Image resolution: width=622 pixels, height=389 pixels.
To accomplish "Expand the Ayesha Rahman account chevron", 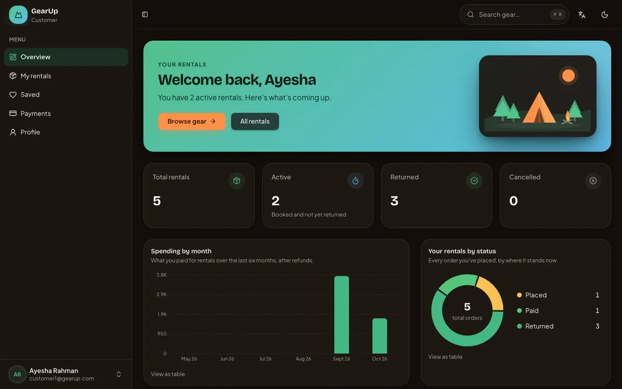I will [x=119, y=374].
